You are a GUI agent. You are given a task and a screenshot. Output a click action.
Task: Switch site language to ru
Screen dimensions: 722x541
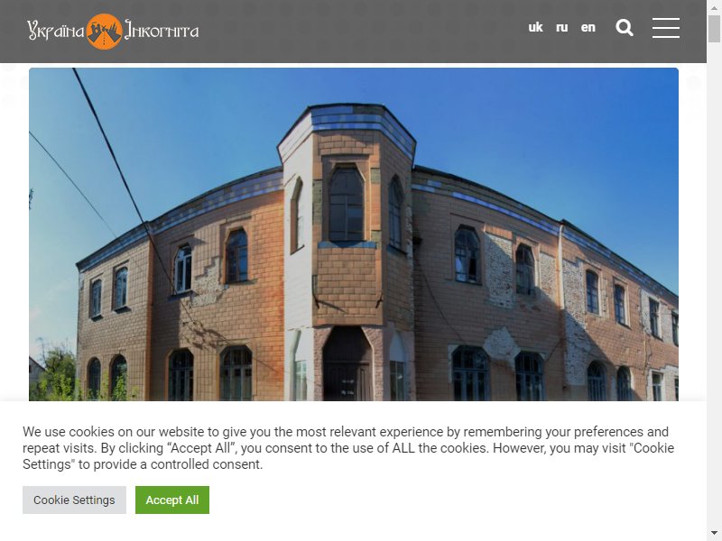[x=561, y=28]
